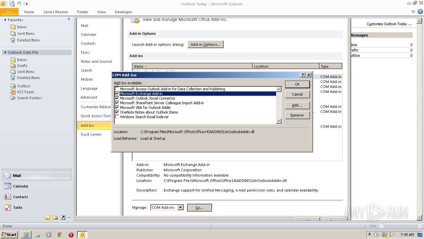Screen dimensions: 424x239
Task: Click the Go... button
Action: (x=199, y=208)
